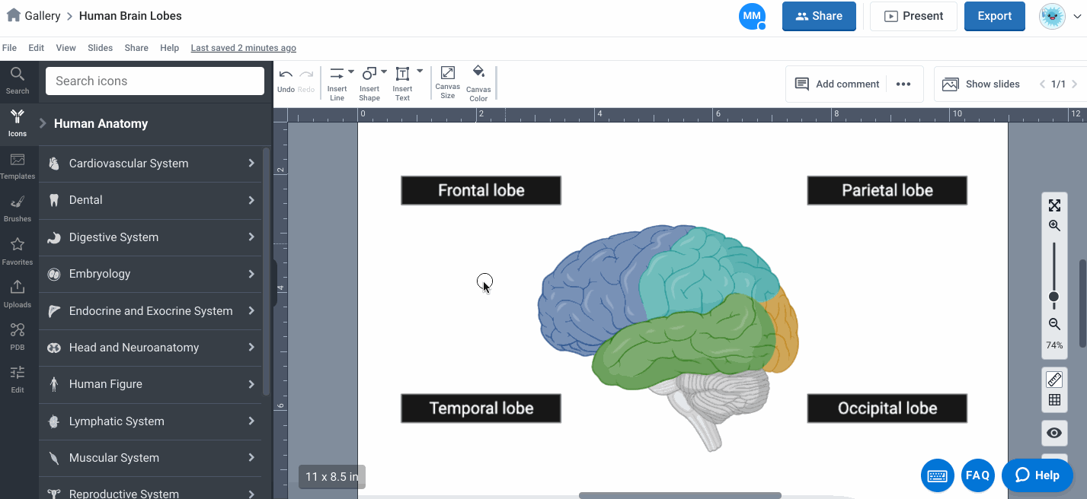Viewport: 1087px width, 499px height.
Task: Click the fit to screen icon
Action: [x=1054, y=205]
